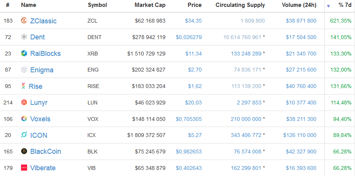This screenshot has height=176, width=355.
Task: Open the BlackCoin coin page link
Action: pyautogui.click(x=45, y=151)
